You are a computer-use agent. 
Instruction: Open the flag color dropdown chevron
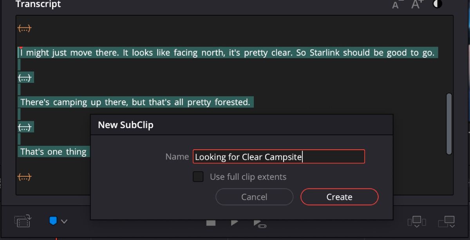coord(64,221)
